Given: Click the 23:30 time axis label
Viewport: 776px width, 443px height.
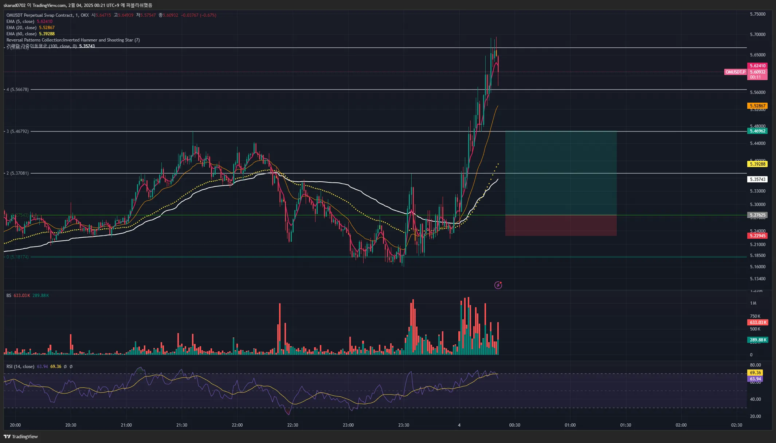Looking at the screenshot, I should (404, 425).
